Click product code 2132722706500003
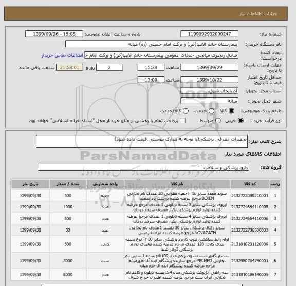296x286 pixels. [x=250, y=230]
